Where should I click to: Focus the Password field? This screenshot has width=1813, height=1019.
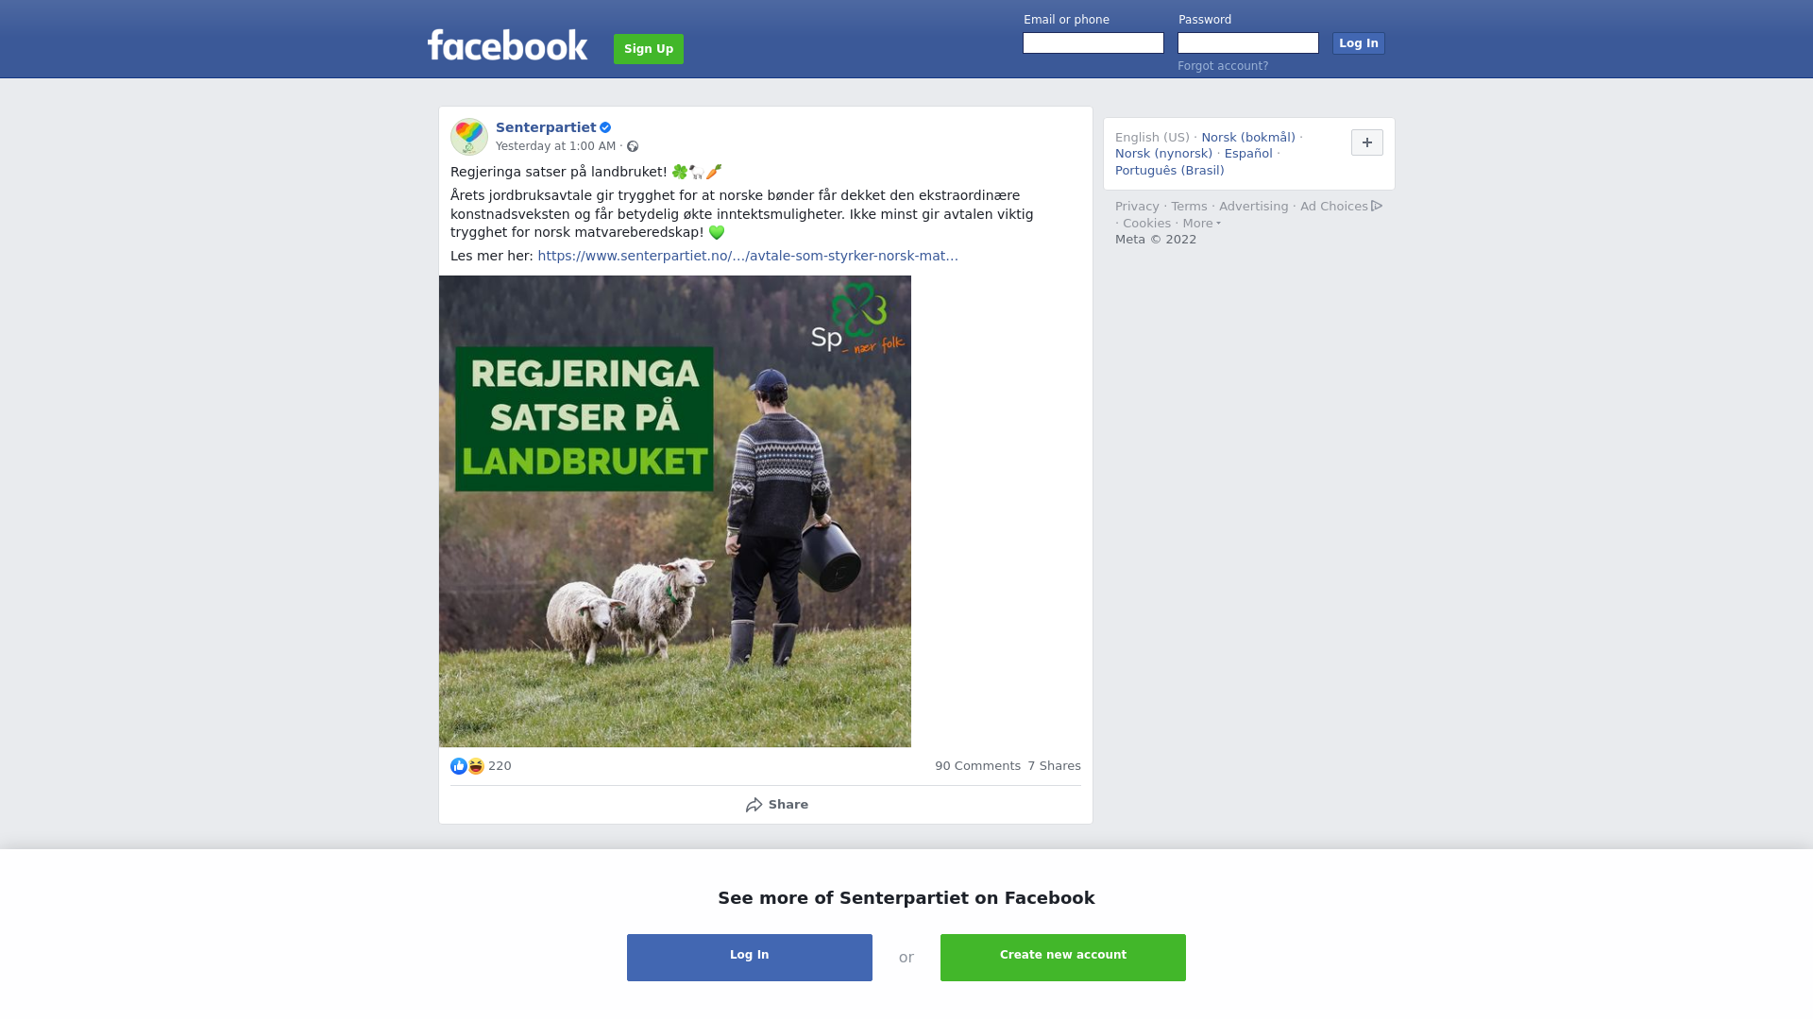coord(1248,43)
